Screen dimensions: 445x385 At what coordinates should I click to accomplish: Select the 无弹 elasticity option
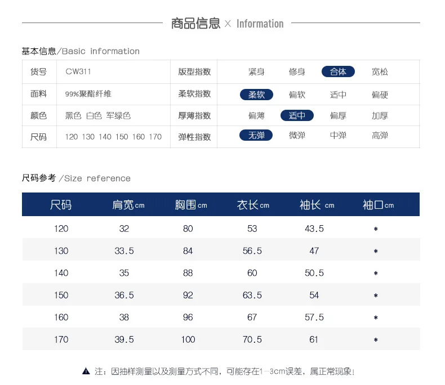click(x=256, y=135)
